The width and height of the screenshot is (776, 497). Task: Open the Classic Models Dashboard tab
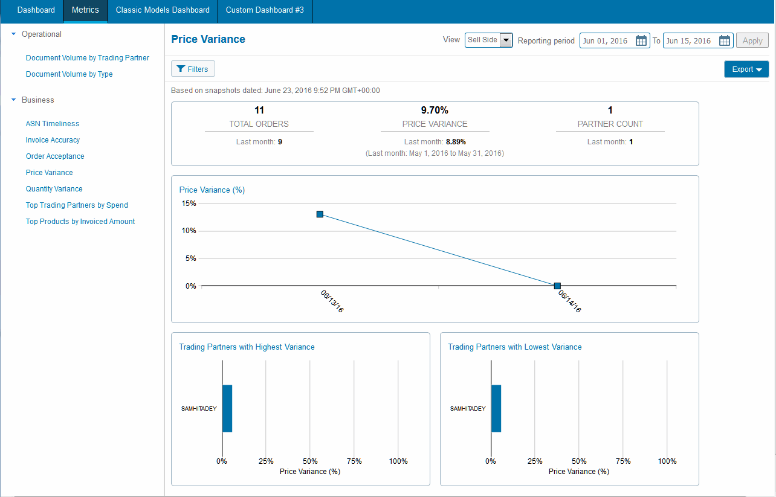click(163, 10)
